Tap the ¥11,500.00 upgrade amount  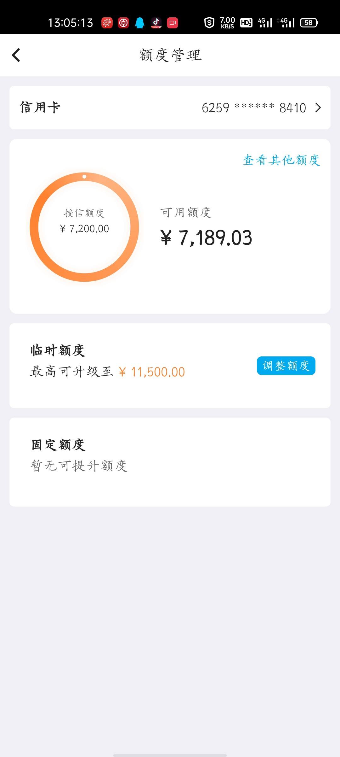152,372
